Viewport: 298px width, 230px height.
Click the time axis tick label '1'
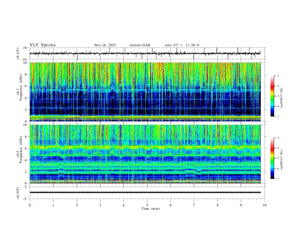pos(53,205)
